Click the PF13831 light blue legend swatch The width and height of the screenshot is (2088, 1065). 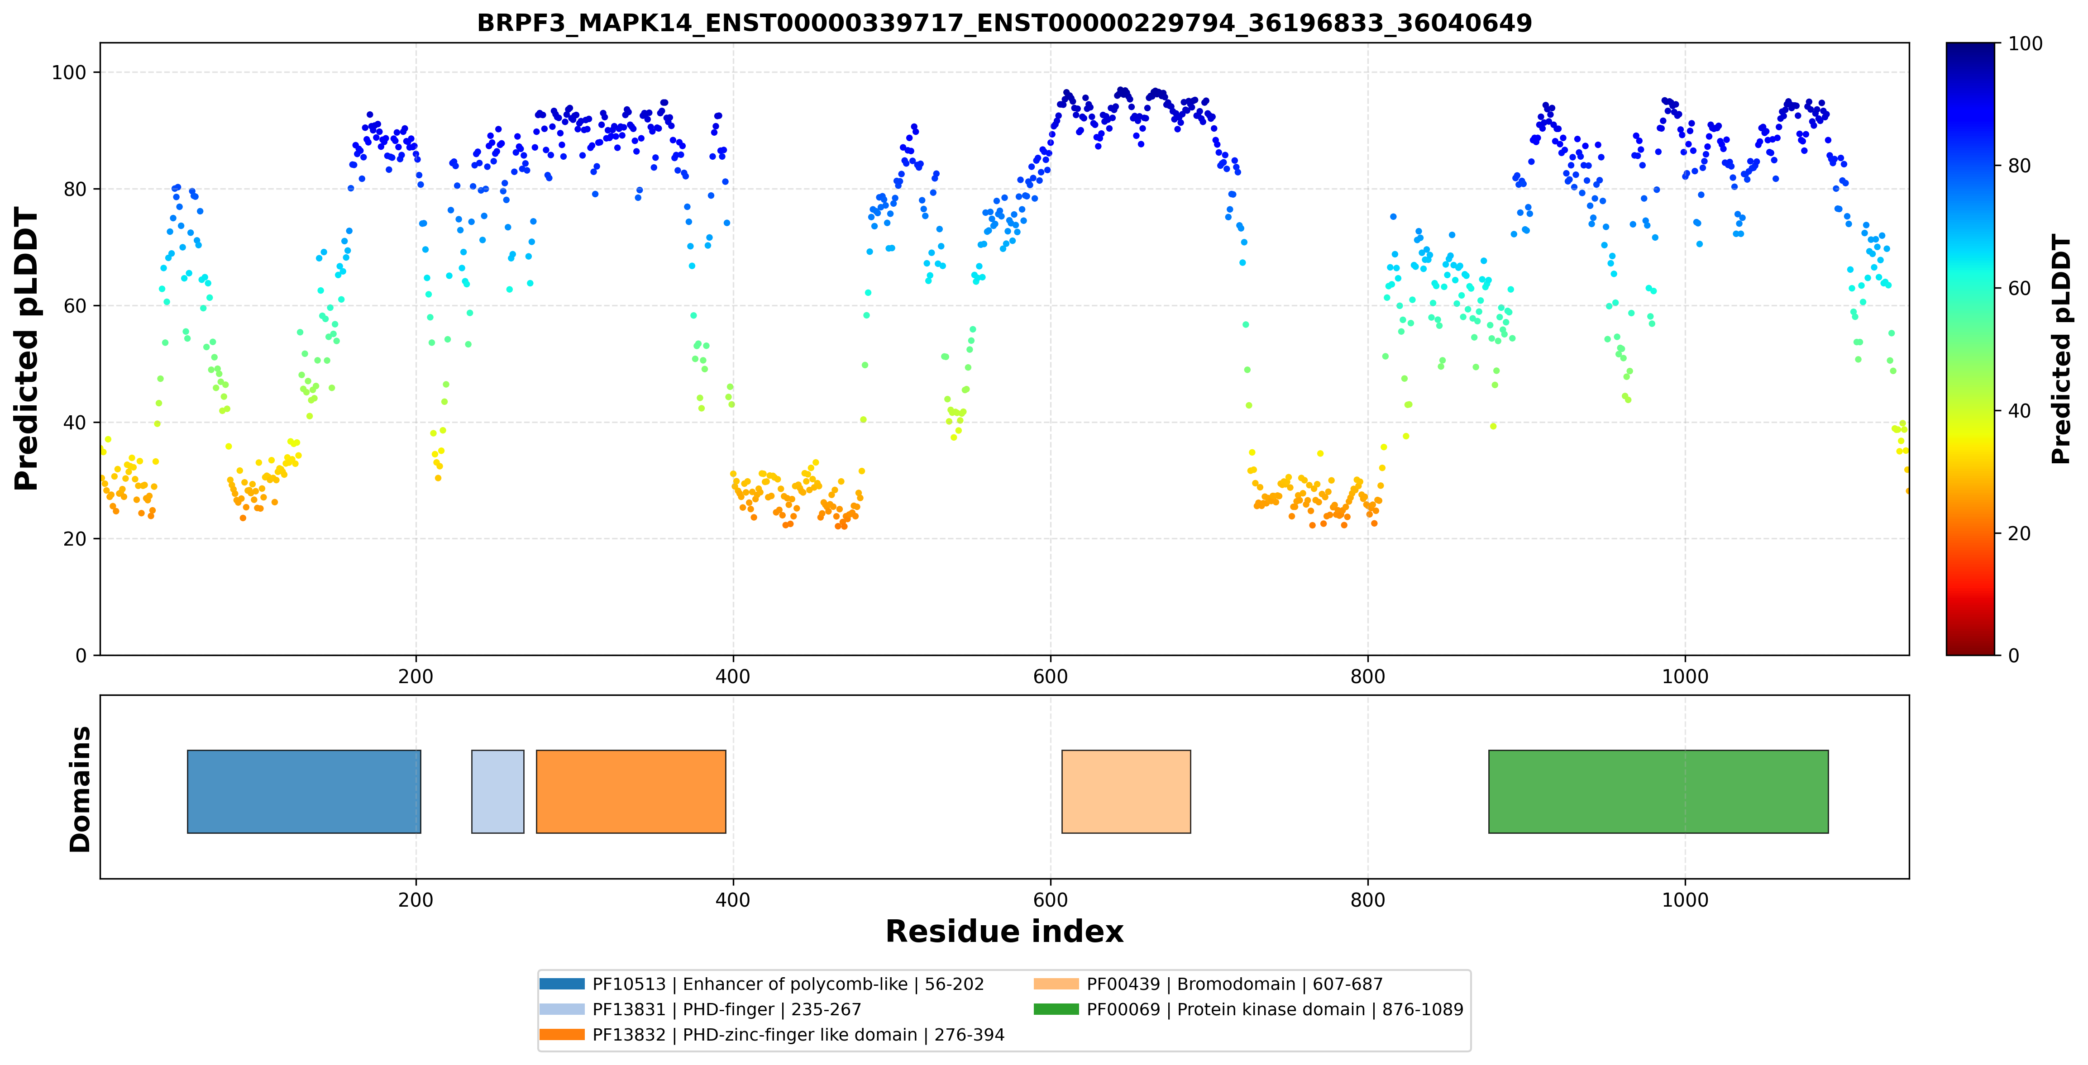(x=562, y=1009)
